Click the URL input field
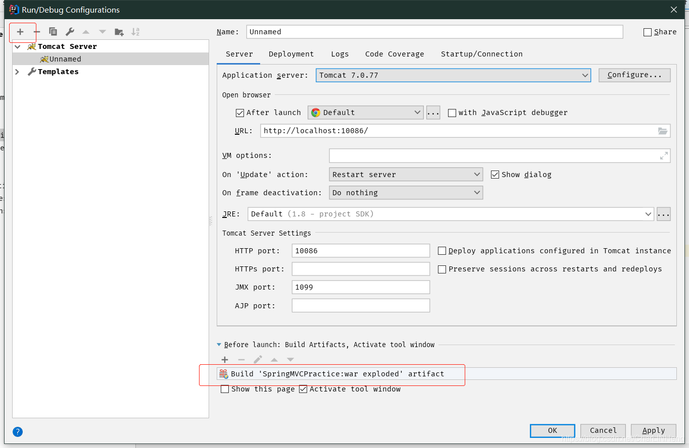The image size is (689, 448). (465, 131)
